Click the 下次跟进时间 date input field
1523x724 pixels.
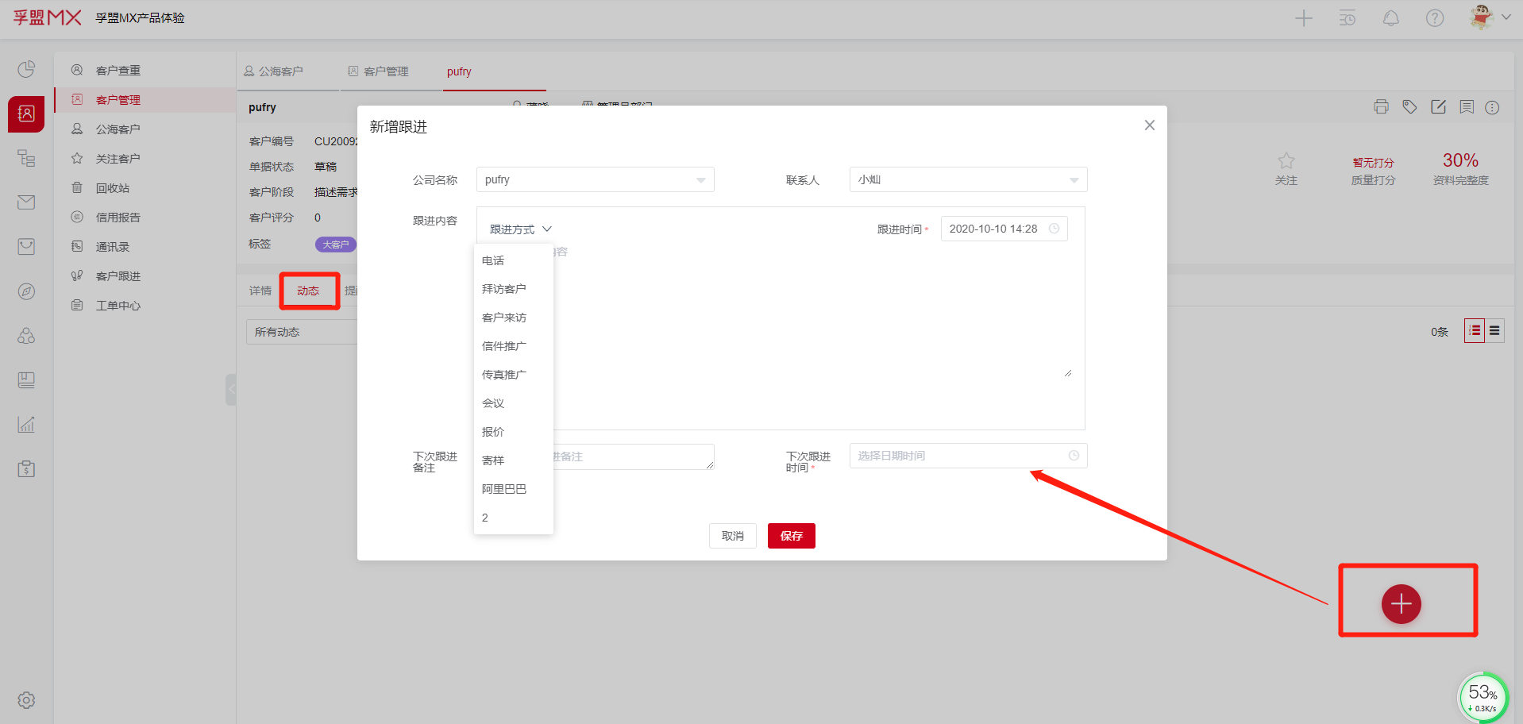coord(961,456)
